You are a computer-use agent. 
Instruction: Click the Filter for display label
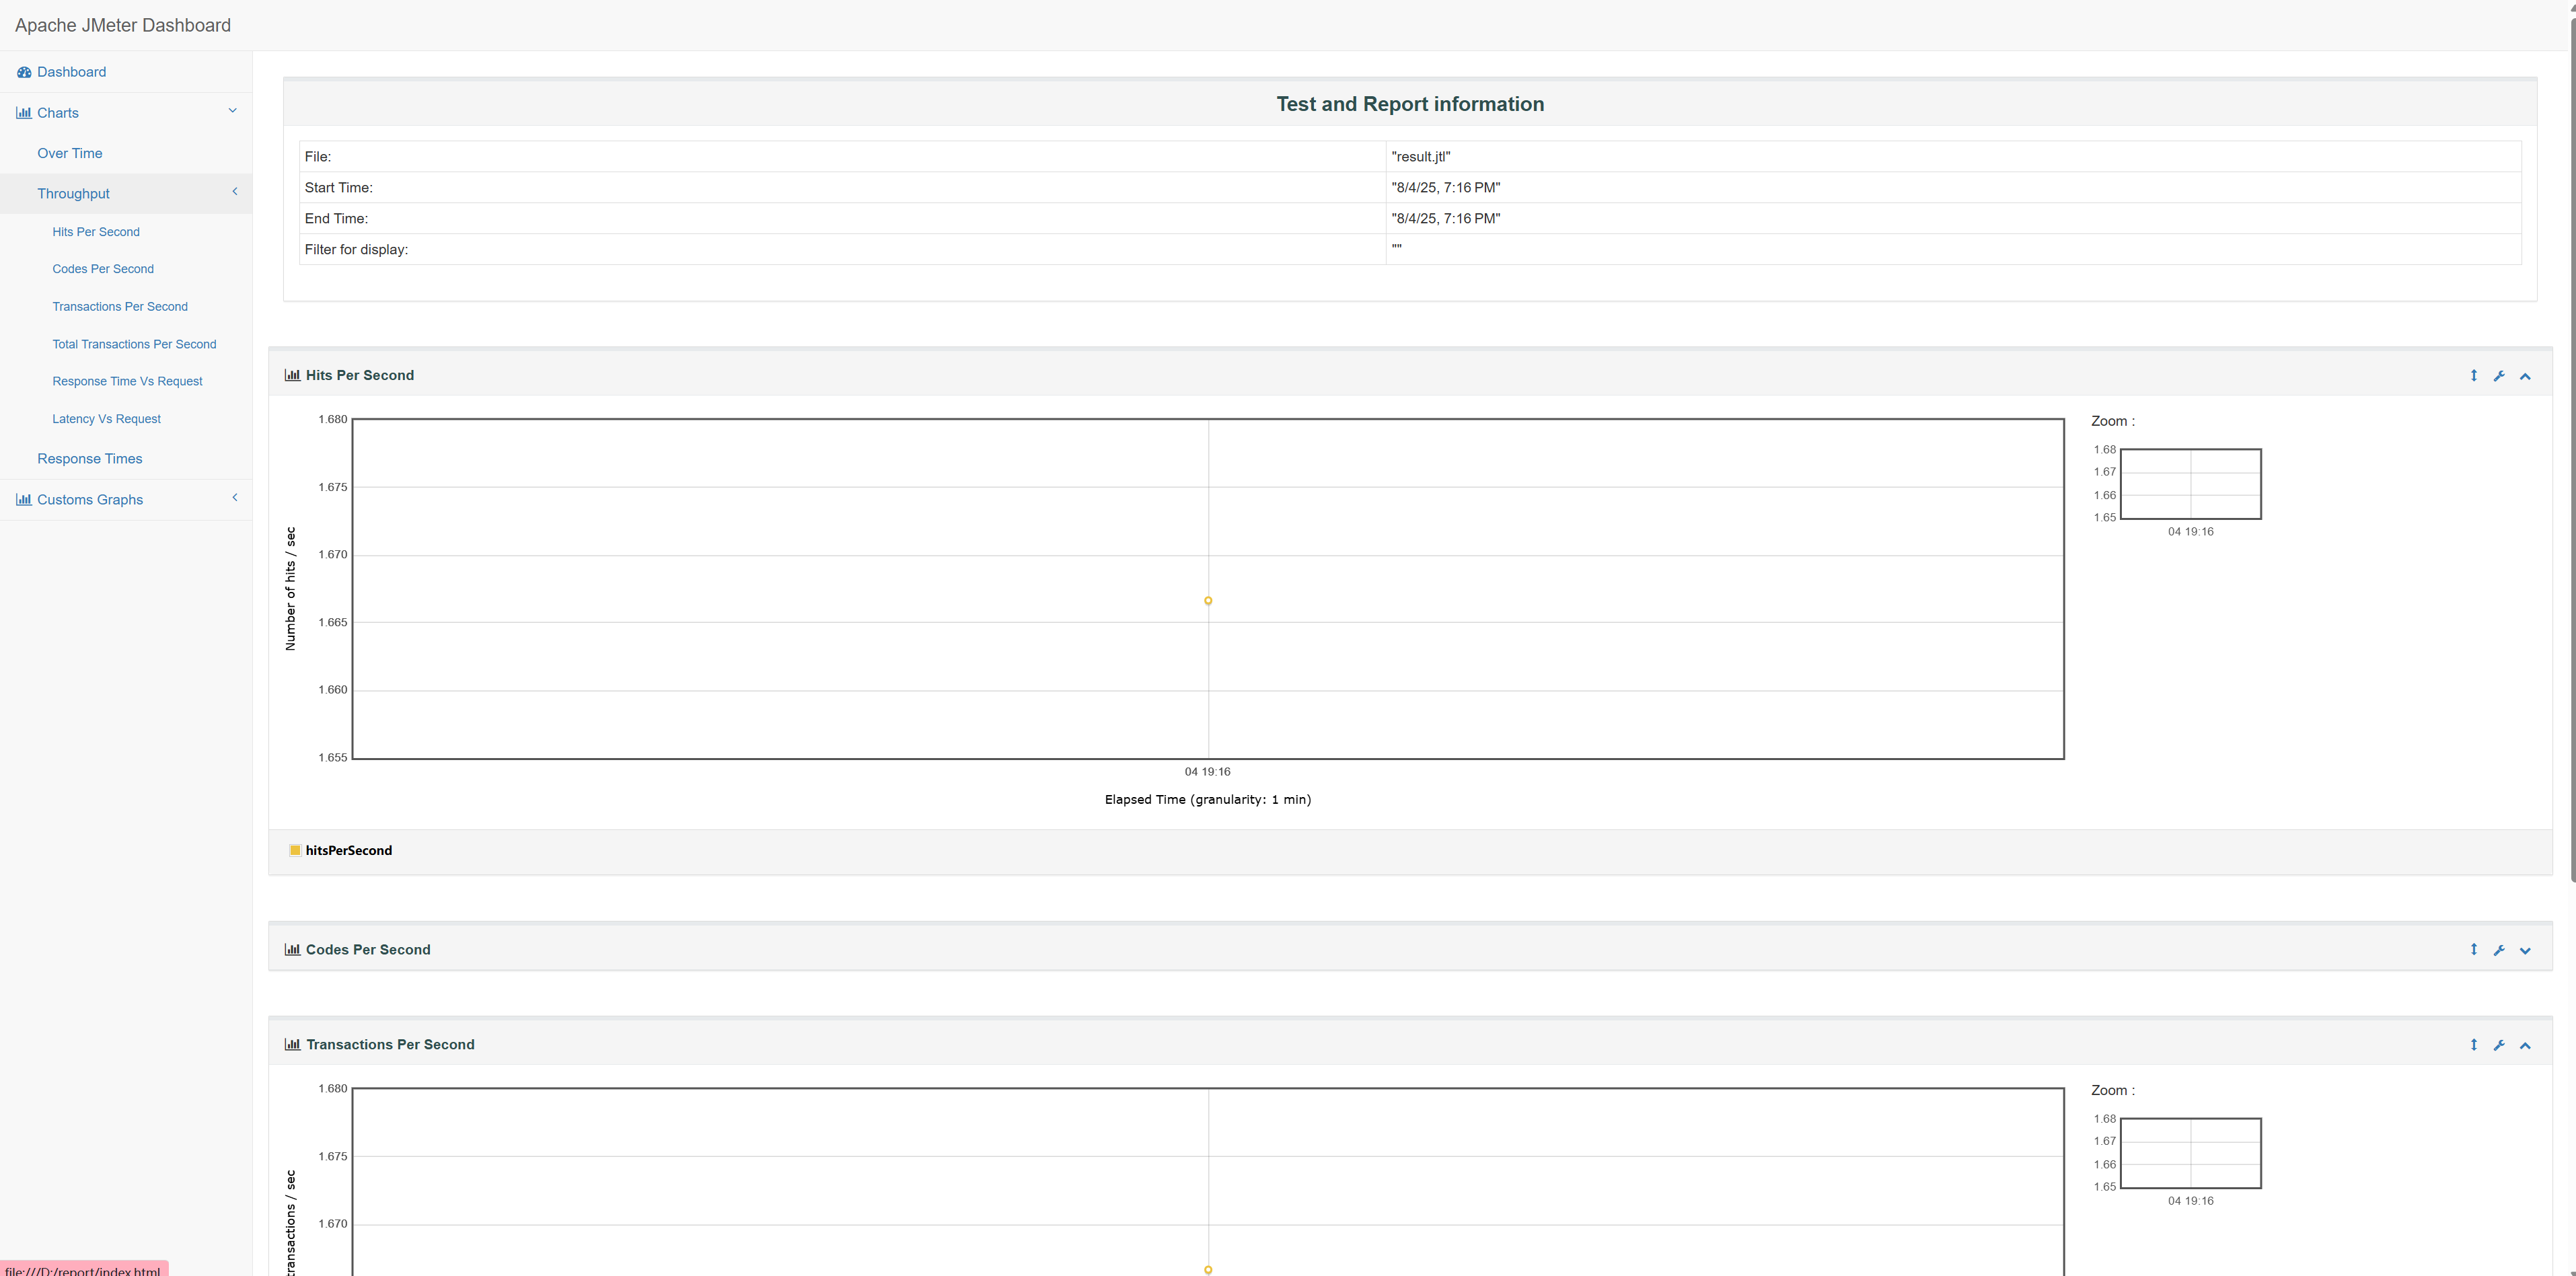tap(356, 250)
